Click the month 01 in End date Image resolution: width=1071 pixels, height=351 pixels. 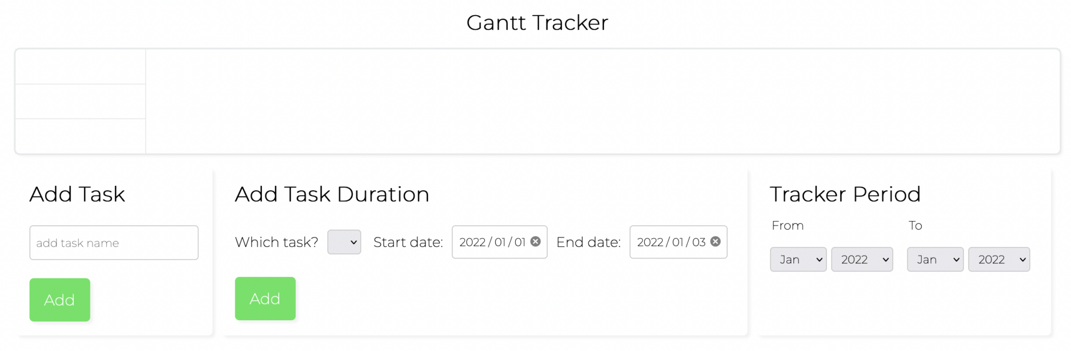point(678,242)
